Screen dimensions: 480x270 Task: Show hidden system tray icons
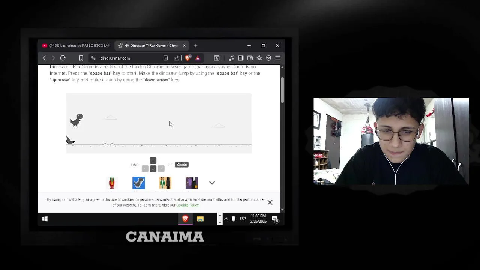(226, 219)
